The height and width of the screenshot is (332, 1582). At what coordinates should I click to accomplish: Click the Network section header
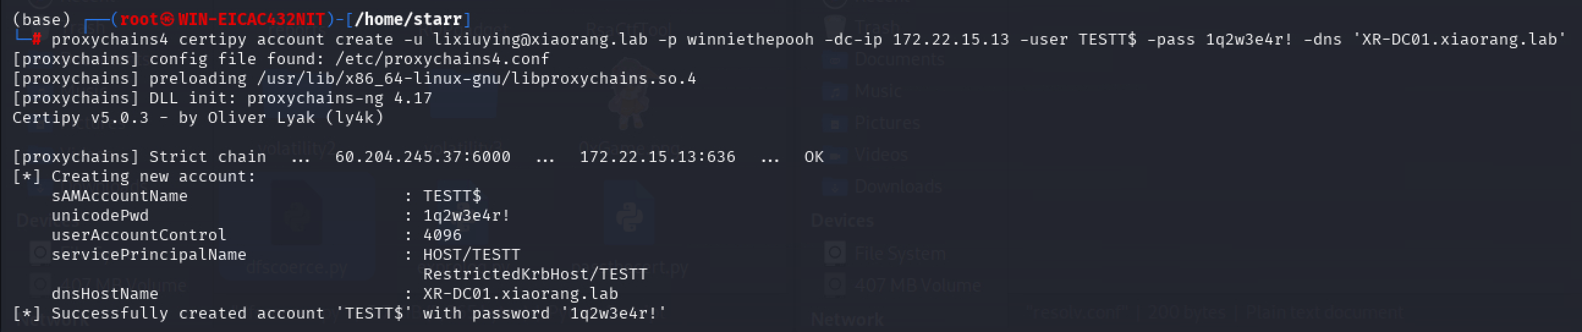click(847, 320)
